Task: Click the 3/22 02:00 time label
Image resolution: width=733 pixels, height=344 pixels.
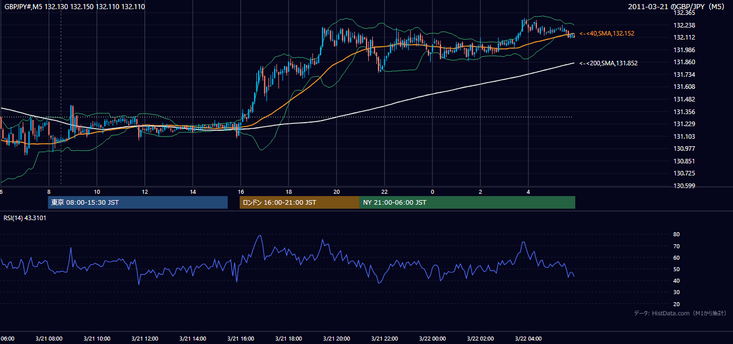Action: [x=481, y=339]
